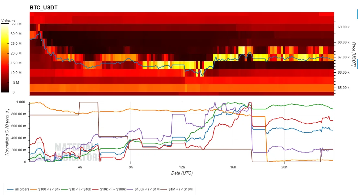
Task: Click the 4h tick on the date axis
Action: click(x=80, y=167)
